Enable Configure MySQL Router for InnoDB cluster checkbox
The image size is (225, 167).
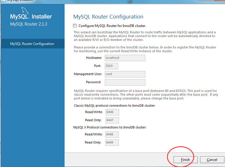click(75, 26)
